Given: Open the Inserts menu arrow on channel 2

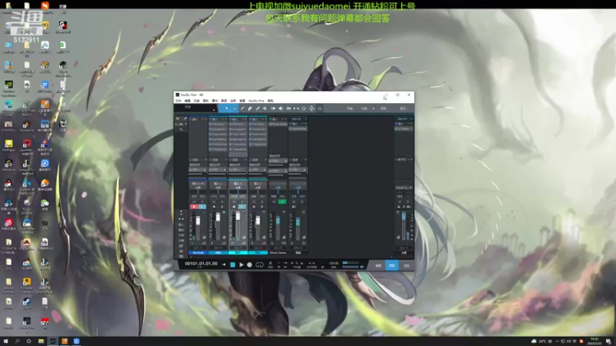Looking at the screenshot, I should click(x=223, y=119).
